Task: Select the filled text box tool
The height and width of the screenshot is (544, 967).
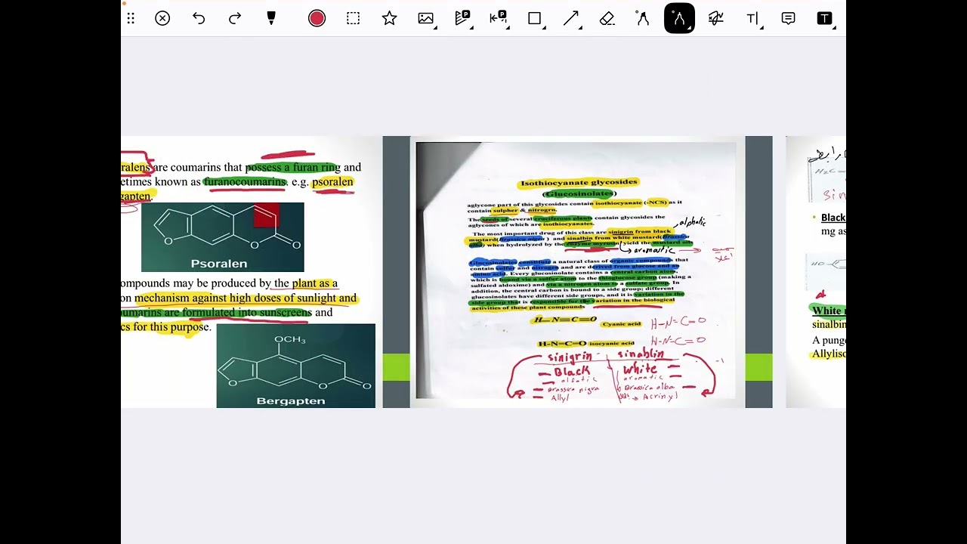Action: coord(824,18)
